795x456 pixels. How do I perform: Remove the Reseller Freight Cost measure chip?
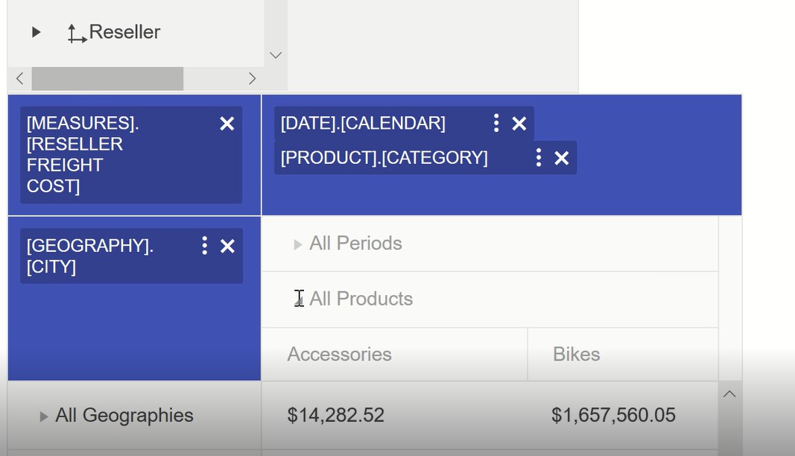[227, 124]
